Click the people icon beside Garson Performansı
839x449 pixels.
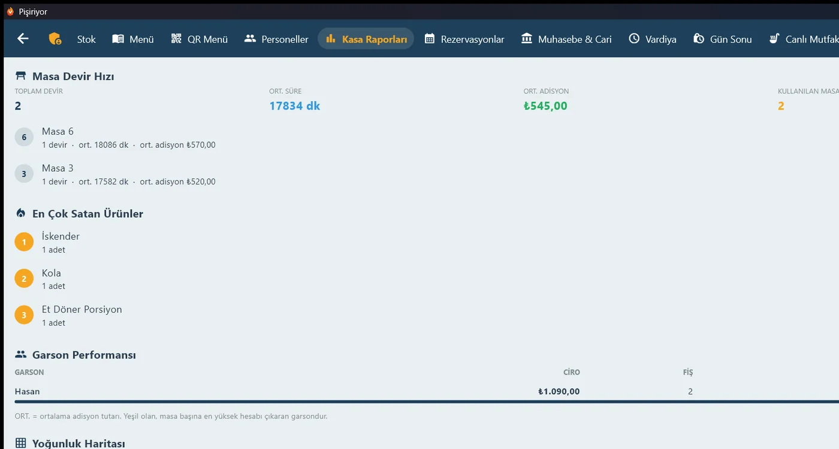pos(21,354)
